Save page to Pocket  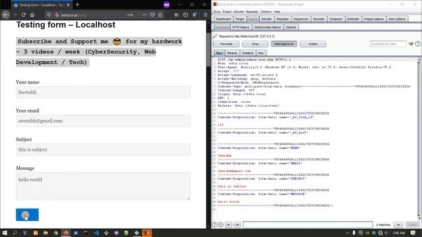pos(152,14)
